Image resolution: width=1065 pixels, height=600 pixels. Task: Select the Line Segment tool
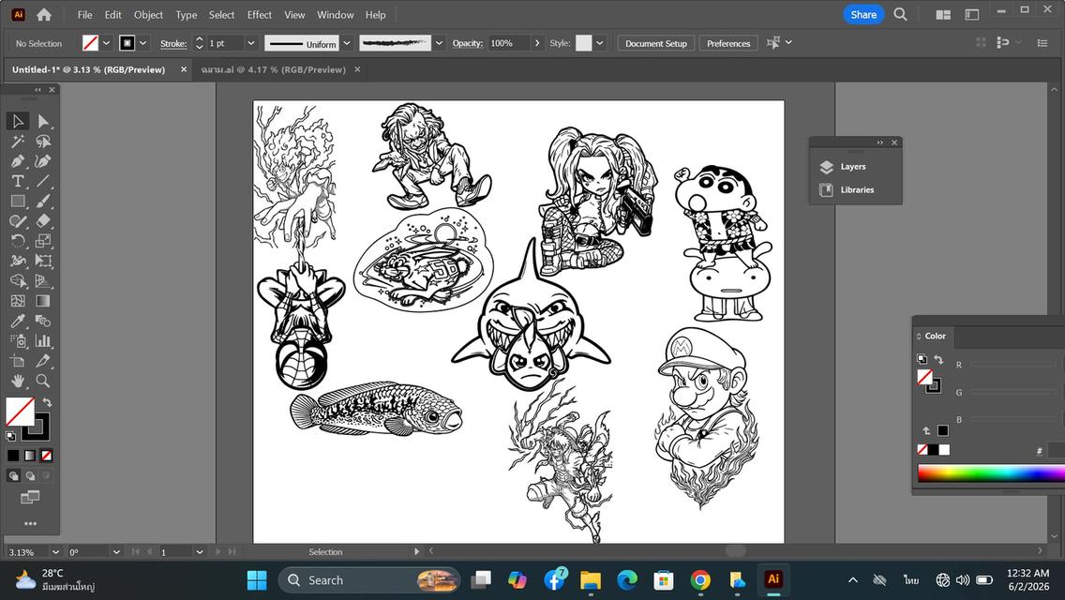(x=43, y=181)
